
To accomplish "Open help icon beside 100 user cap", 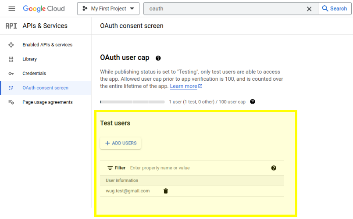I will (x=253, y=102).
